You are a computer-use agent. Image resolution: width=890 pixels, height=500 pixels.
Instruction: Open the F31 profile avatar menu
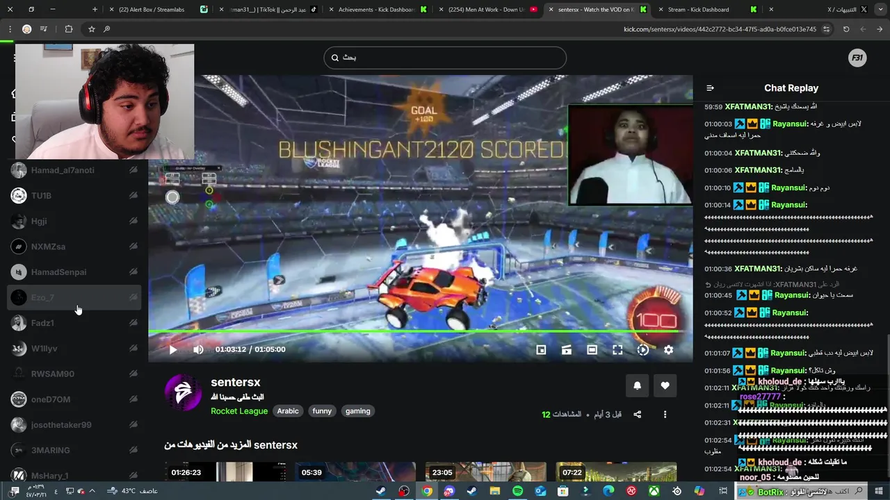[857, 58]
